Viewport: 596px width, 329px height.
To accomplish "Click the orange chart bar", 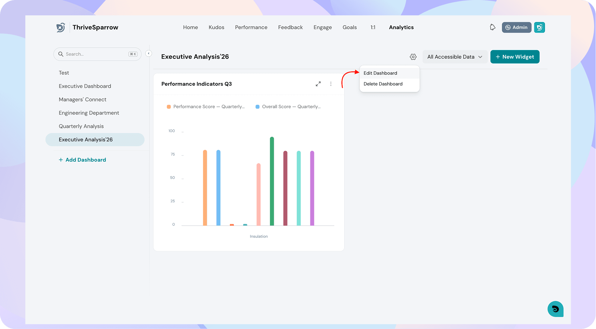I will [205, 188].
